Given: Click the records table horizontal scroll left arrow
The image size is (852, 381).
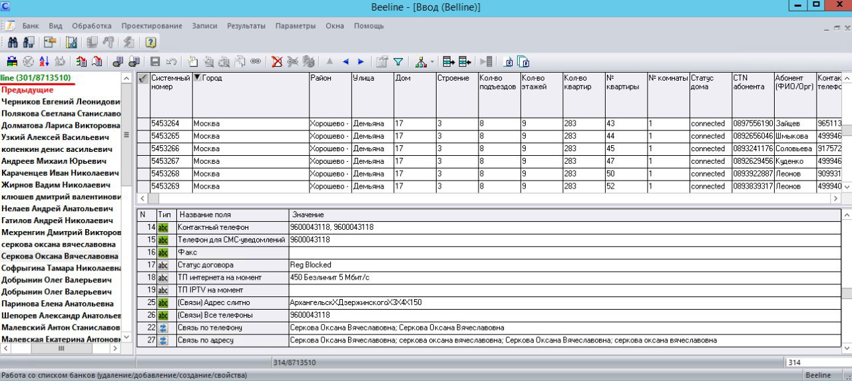Looking at the screenshot, I should pos(141,198).
